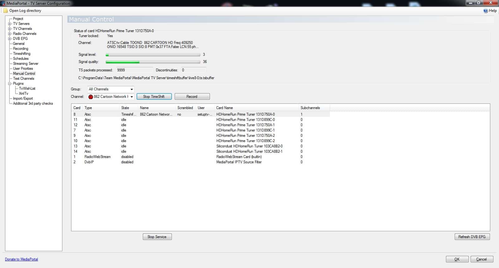Click the Signal quality progress bar
Viewport: 499px width, 268px height.
[153, 62]
